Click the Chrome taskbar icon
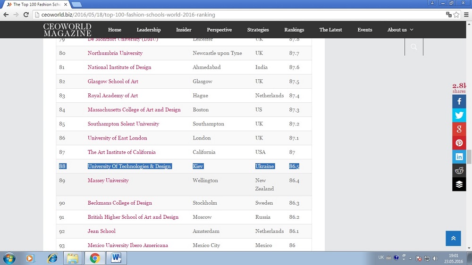The height and width of the screenshot is (265, 472). pyautogui.click(x=94, y=258)
